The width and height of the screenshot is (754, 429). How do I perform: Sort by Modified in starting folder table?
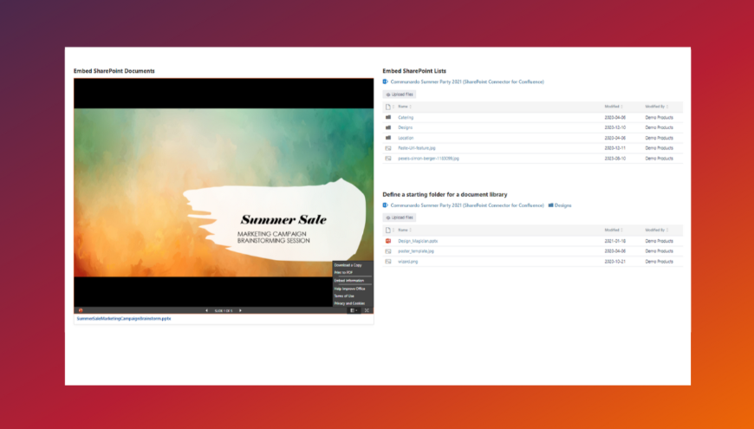[613, 231]
